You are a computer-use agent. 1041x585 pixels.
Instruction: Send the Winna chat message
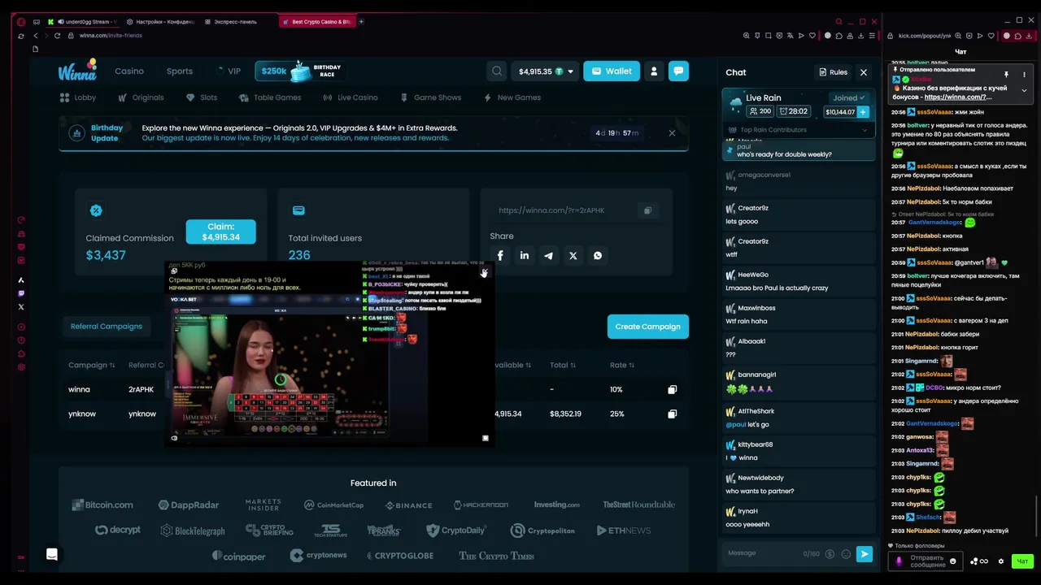tap(864, 554)
